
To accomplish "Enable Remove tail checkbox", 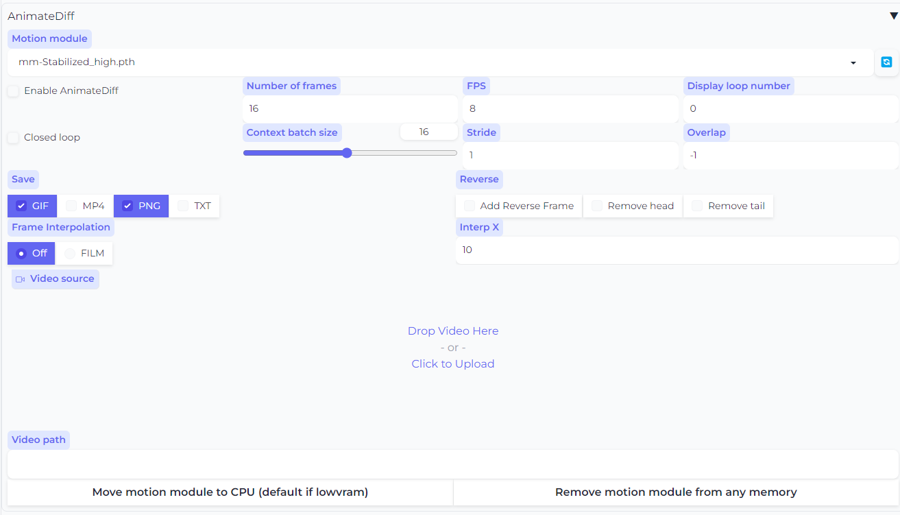I will tap(697, 206).
